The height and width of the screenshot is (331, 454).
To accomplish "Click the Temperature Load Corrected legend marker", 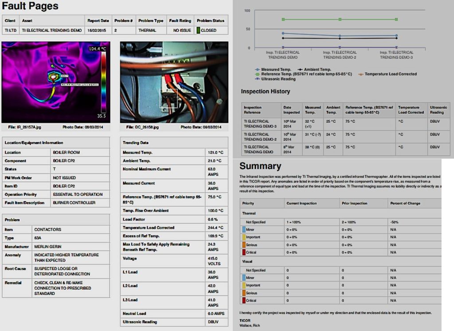I will (x=361, y=74).
